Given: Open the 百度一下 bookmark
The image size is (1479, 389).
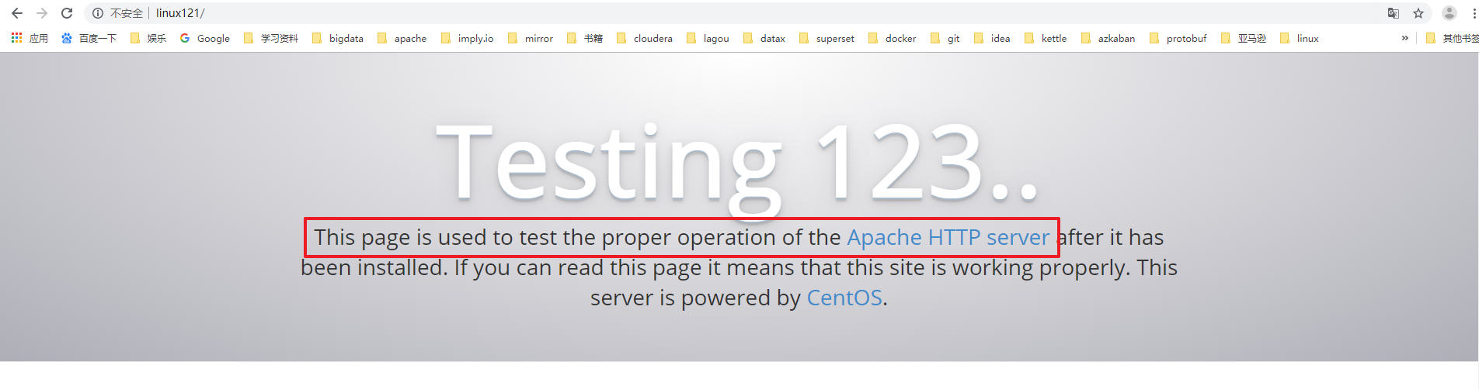Looking at the screenshot, I should tap(89, 38).
